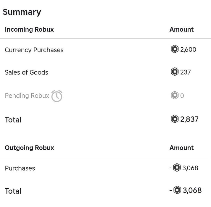Click the 237 Sales of Goods amount

click(x=186, y=72)
